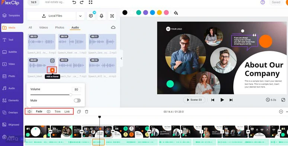Click the speaker volume icon in timeline toolbar
Viewport: 288px width, 146px height.
[x=29, y=111]
